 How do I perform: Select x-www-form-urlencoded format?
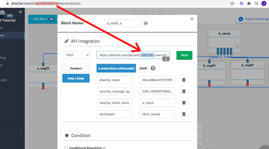point(116,68)
